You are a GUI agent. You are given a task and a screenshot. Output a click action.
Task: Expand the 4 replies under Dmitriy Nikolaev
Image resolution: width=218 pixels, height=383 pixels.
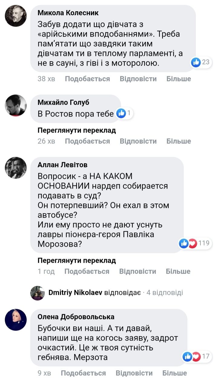(x=164, y=292)
